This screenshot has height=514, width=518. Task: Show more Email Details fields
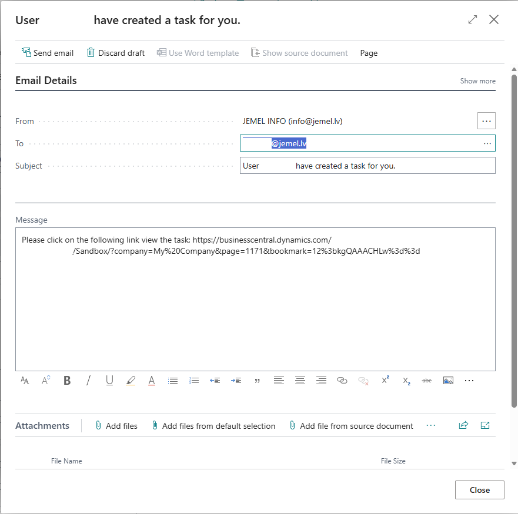pyautogui.click(x=477, y=81)
